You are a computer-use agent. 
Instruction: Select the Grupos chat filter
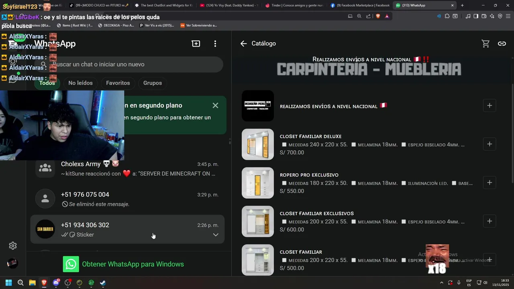pos(153,83)
